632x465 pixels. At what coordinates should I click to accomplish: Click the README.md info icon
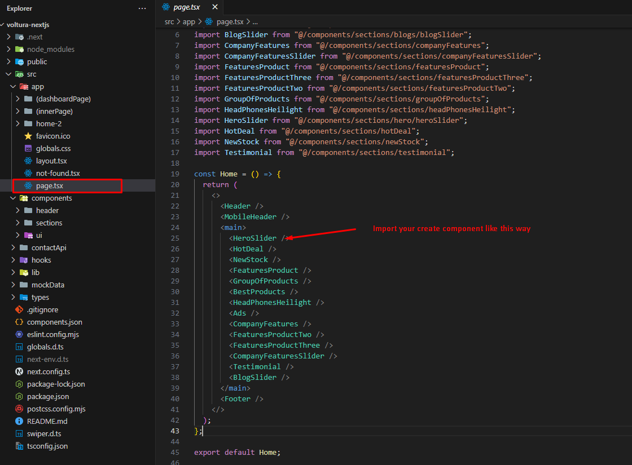pyautogui.click(x=19, y=422)
